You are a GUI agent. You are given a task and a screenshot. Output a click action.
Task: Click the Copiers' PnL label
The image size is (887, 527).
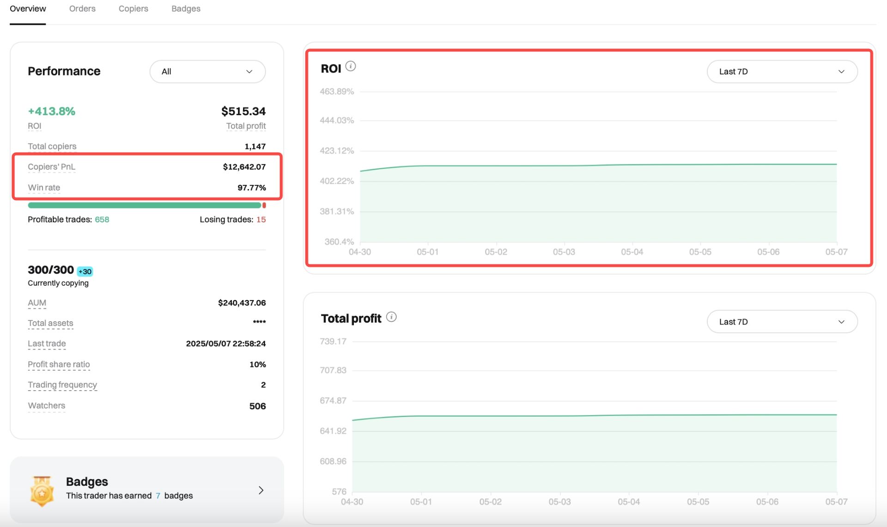click(51, 167)
